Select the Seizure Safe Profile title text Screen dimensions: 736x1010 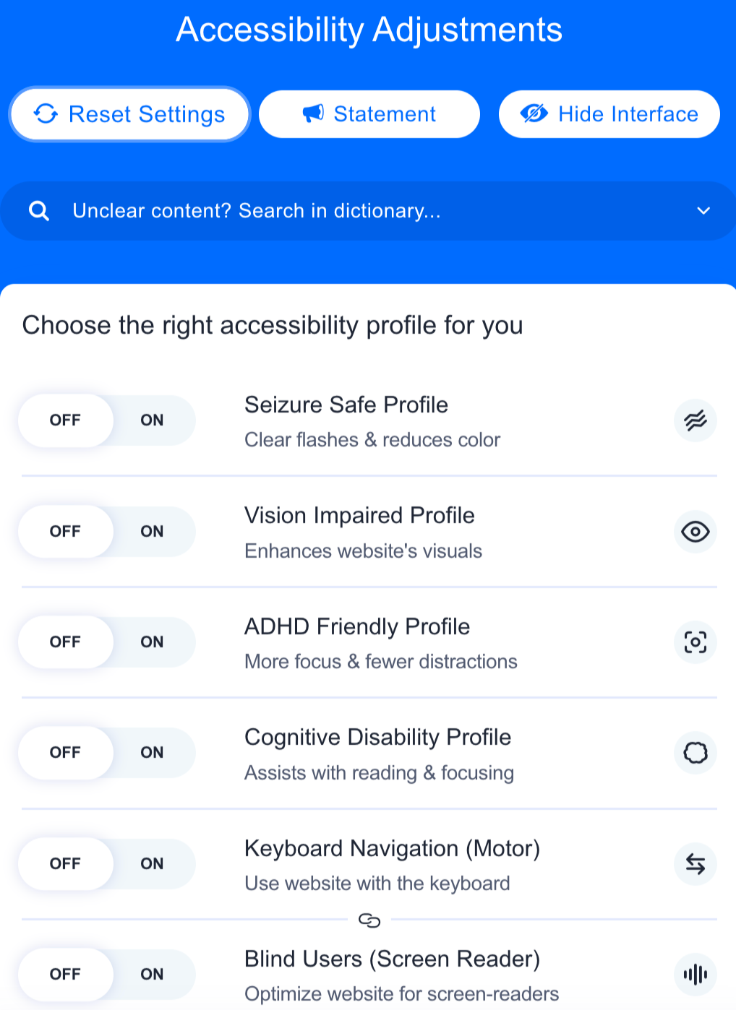click(x=346, y=405)
